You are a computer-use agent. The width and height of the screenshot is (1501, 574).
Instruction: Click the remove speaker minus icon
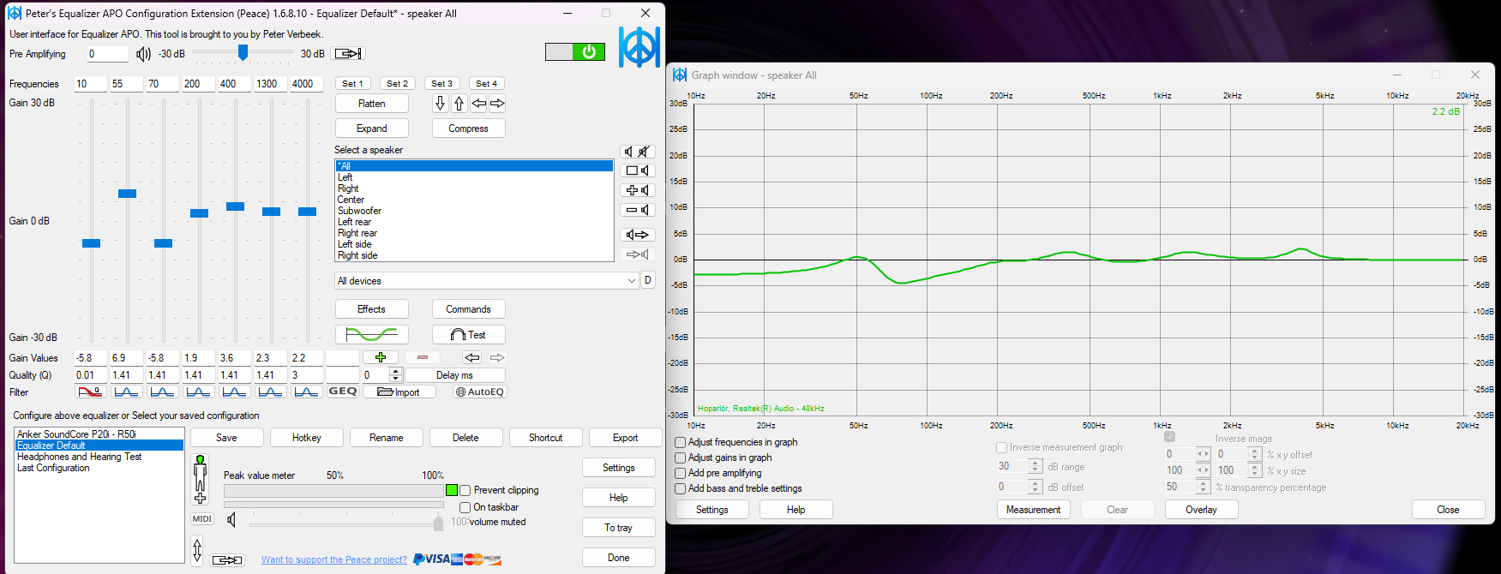click(638, 210)
